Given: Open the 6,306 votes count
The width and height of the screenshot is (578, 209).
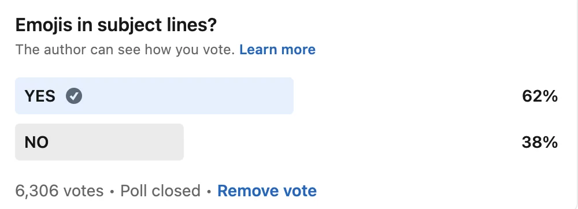Looking at the screenshot, I should click(x=60, y=191).
